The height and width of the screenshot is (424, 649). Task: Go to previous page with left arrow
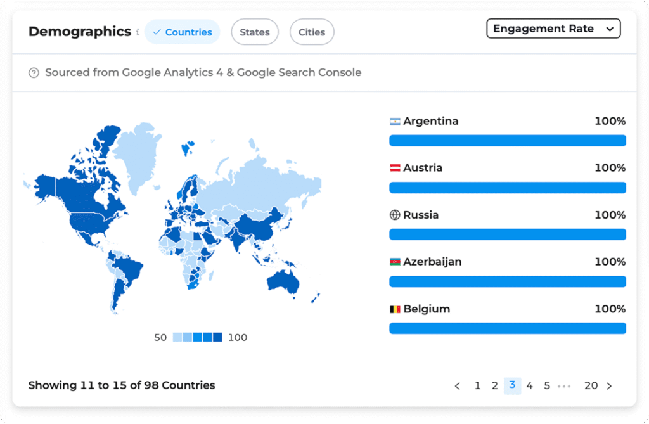coord(458,386)
